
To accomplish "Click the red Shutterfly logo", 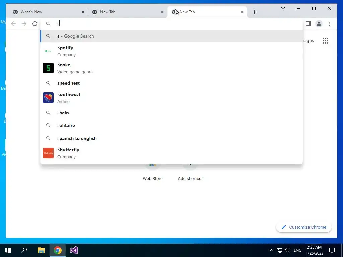I will click(48, 153).
